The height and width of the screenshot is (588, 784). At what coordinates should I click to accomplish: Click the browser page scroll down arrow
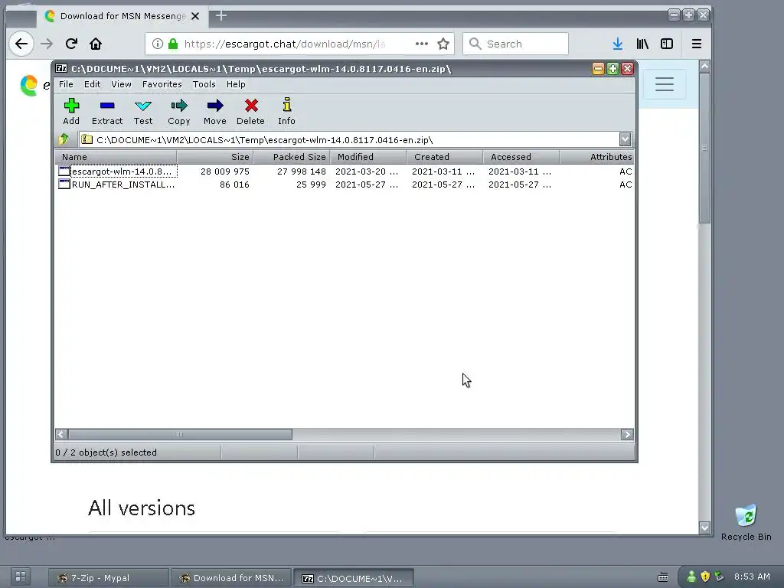point(704,528)
